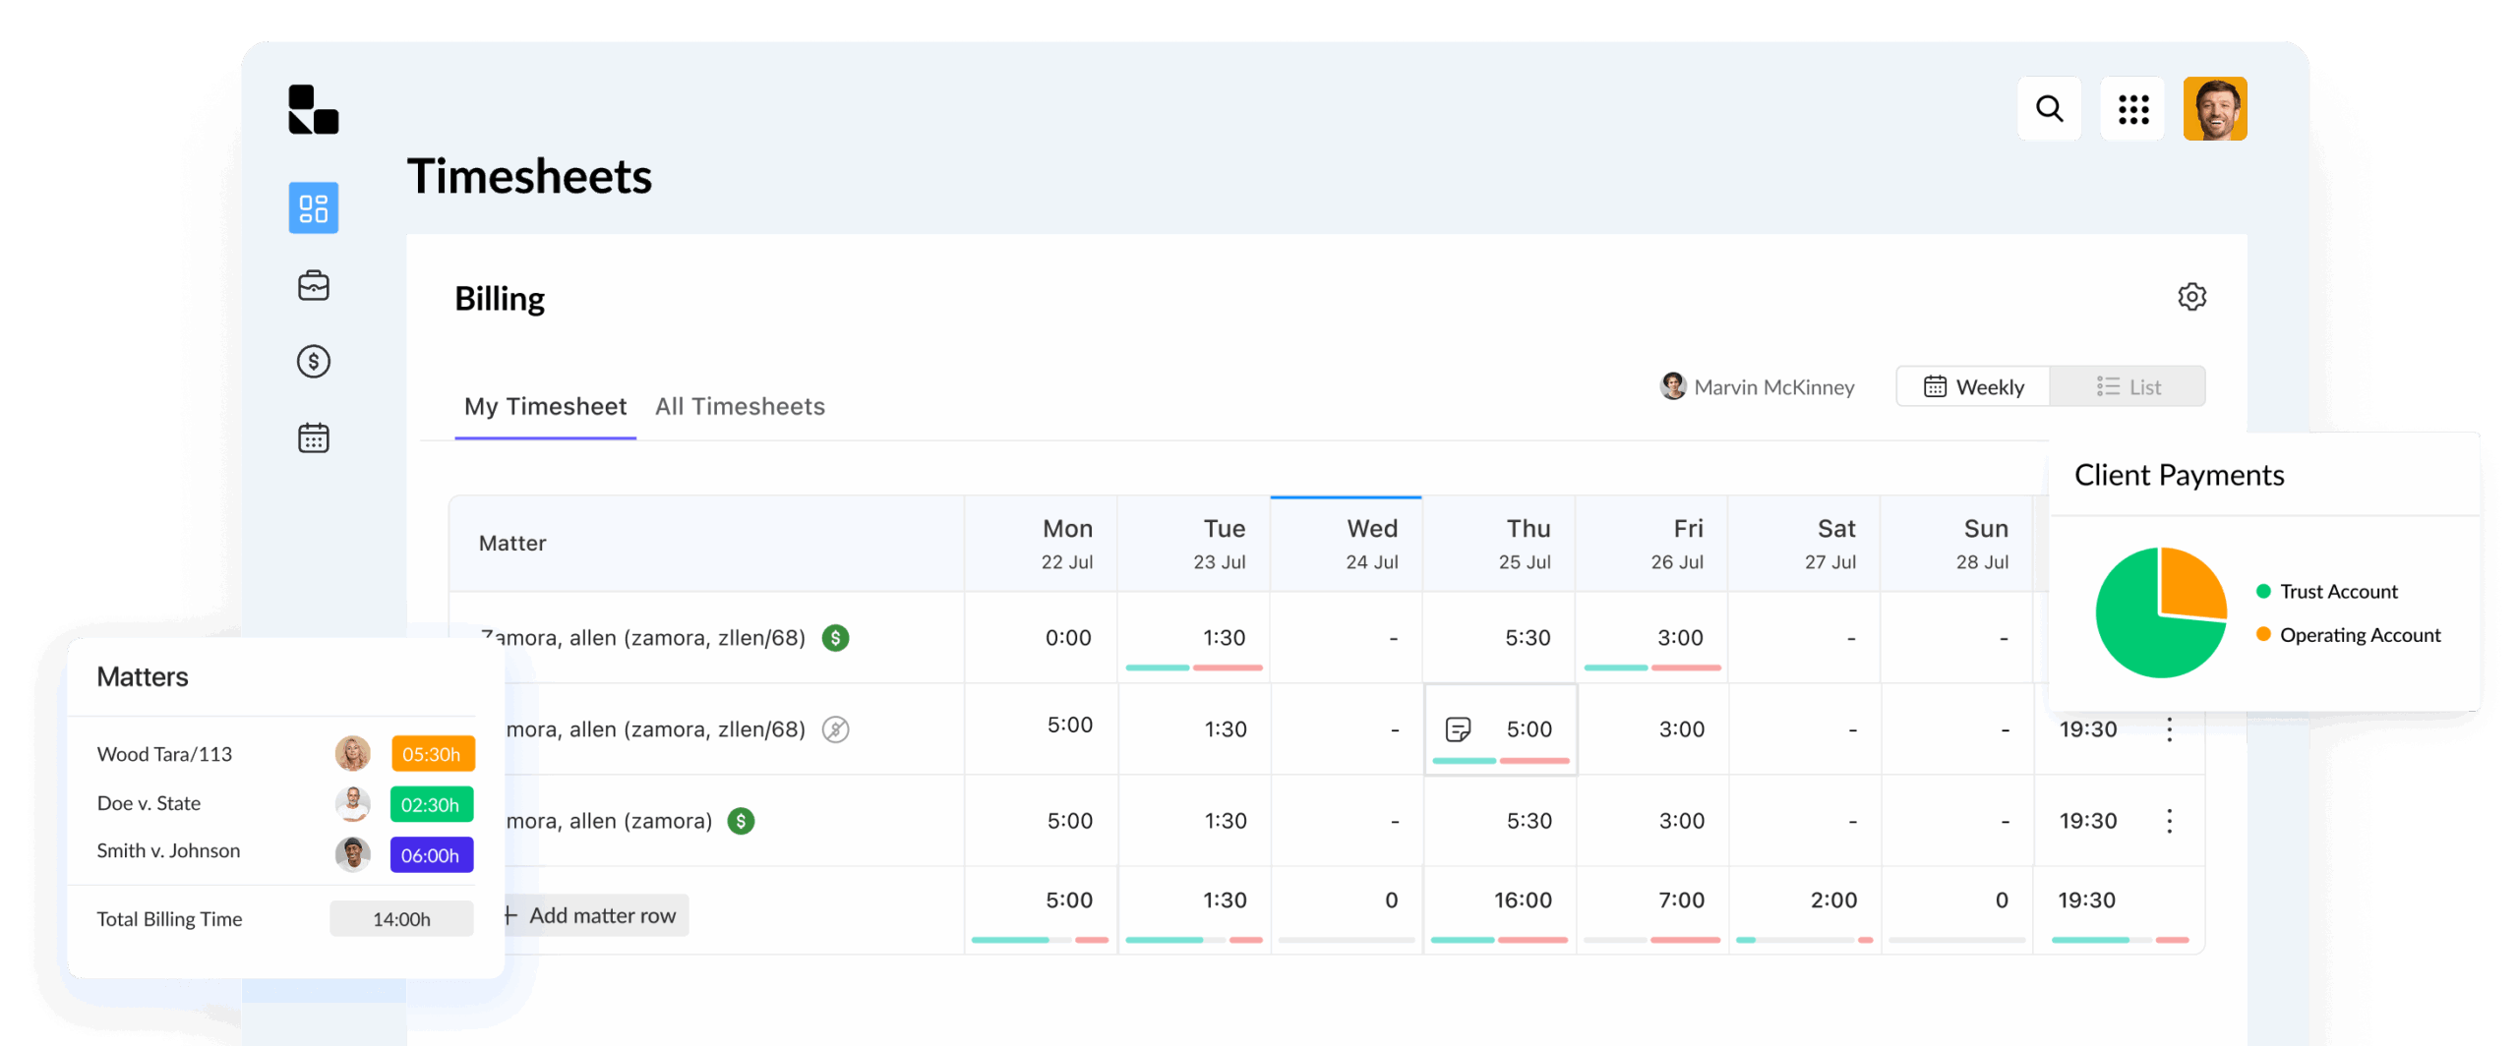Open the three-dot menu for third row

tap(2169, 821)
